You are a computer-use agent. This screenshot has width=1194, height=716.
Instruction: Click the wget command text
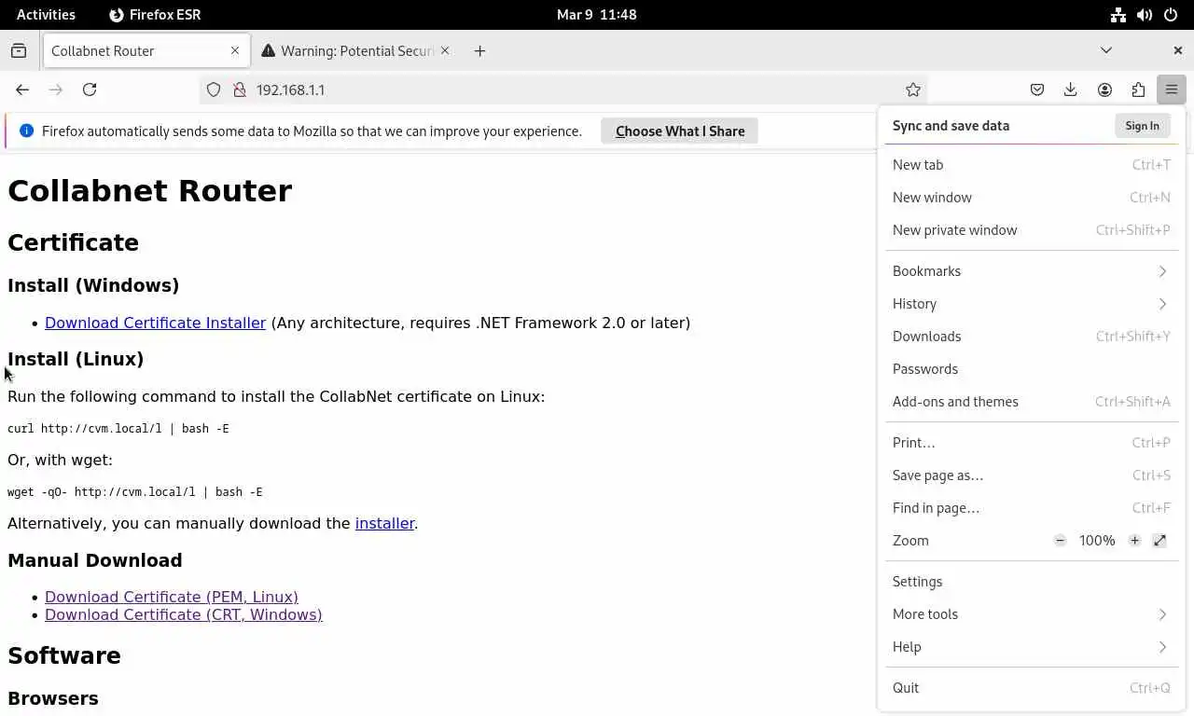[135, 492]
